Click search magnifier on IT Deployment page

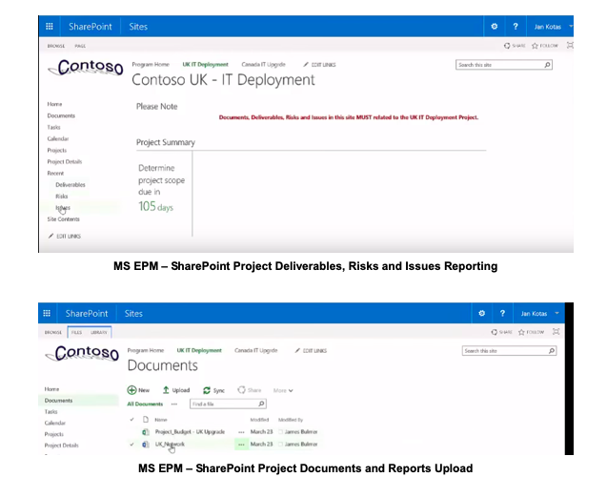(547, 65)
